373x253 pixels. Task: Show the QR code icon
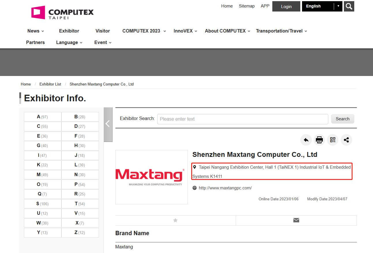tap(333, 140)
